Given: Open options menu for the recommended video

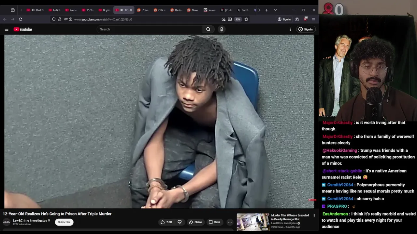Looking at the screenshot, I should click(314, 215).
